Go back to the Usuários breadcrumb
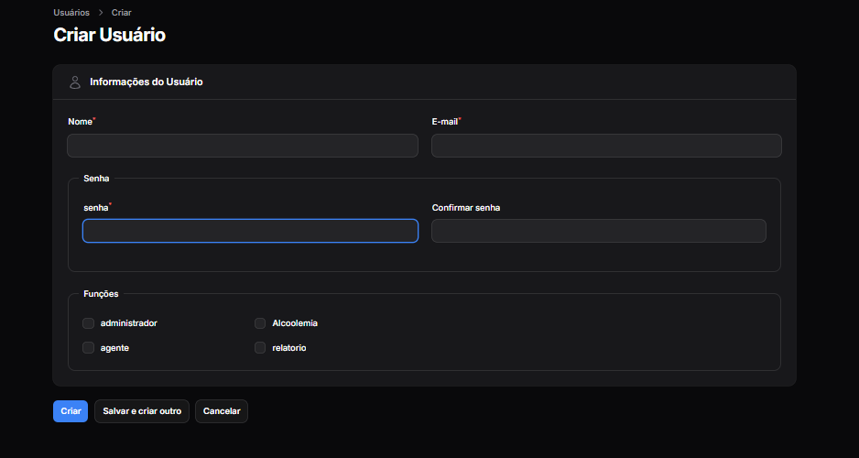 coord(71,13)
